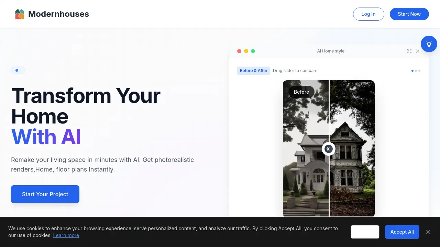The image size is (440, 247).
Task: Activate the third carousel pagination dot
Action: 419,71
